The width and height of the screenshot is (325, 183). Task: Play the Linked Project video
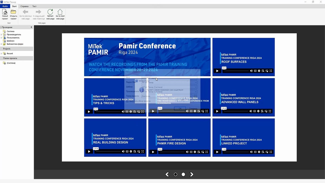pyautogui.click(x=217, y=152)
